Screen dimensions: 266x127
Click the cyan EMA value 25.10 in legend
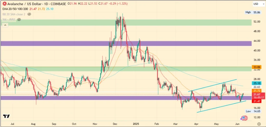(50, 9)
